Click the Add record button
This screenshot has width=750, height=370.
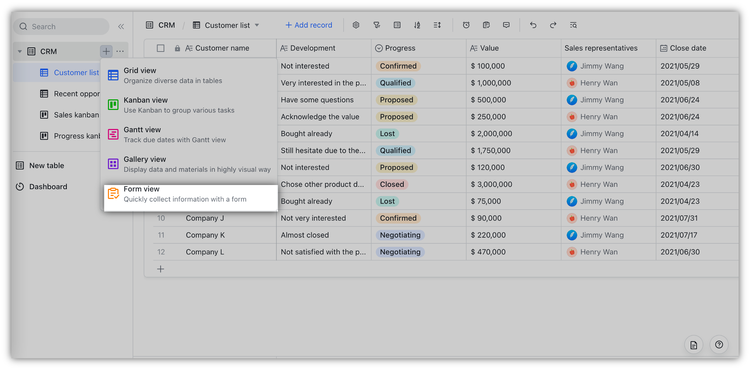(x=308, y=25)
